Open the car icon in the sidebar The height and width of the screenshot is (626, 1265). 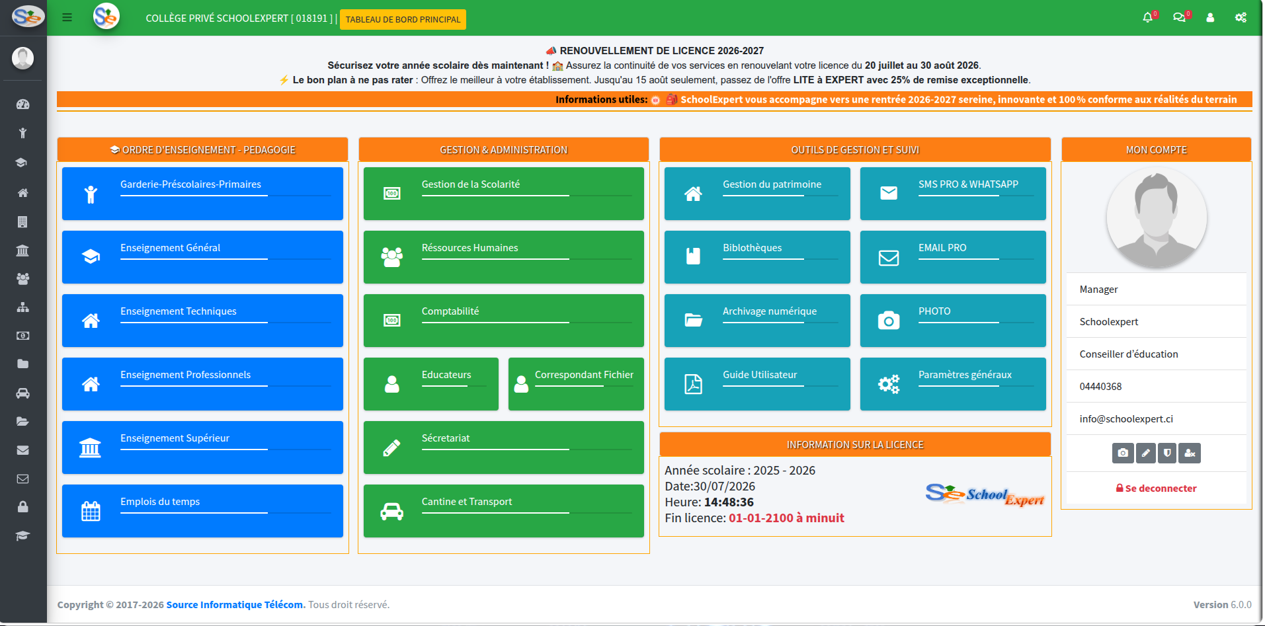(22, 393)
